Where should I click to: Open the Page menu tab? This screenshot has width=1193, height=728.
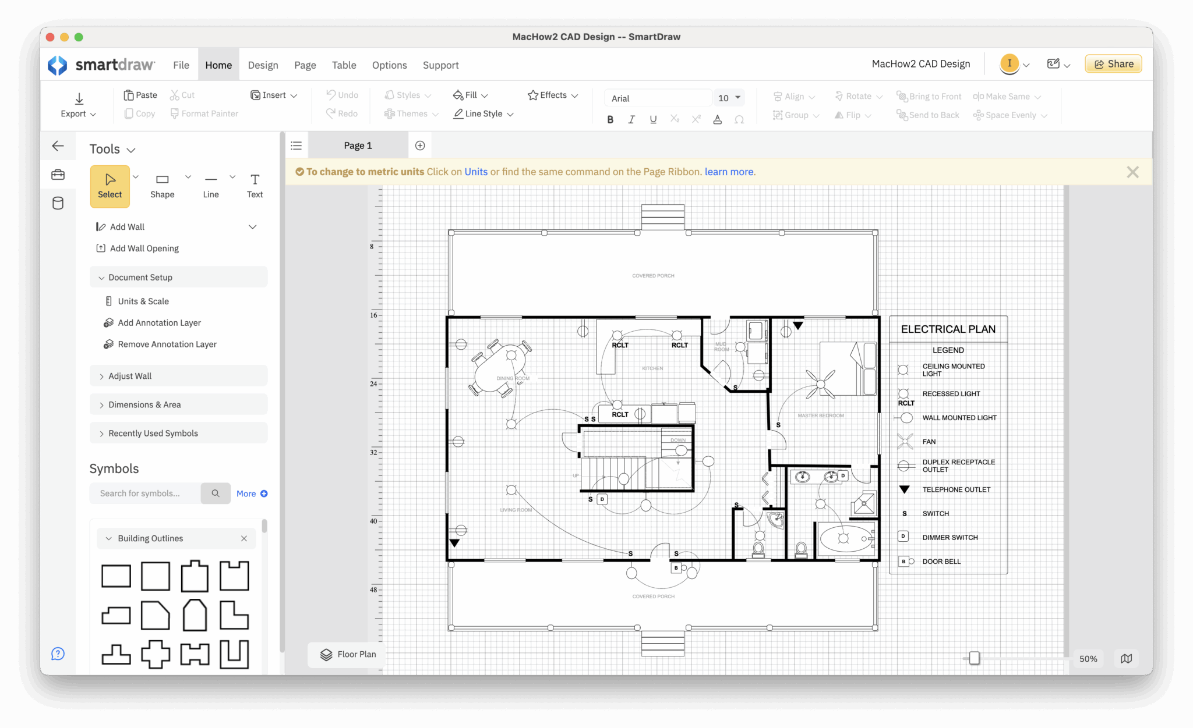[305, 65]
